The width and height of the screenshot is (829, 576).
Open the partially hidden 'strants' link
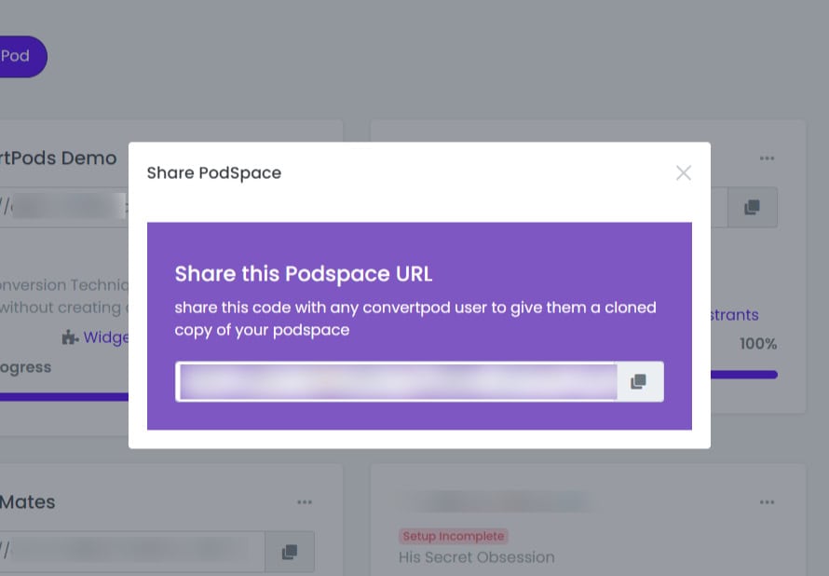pyautogui.click(x=734, y=315)
